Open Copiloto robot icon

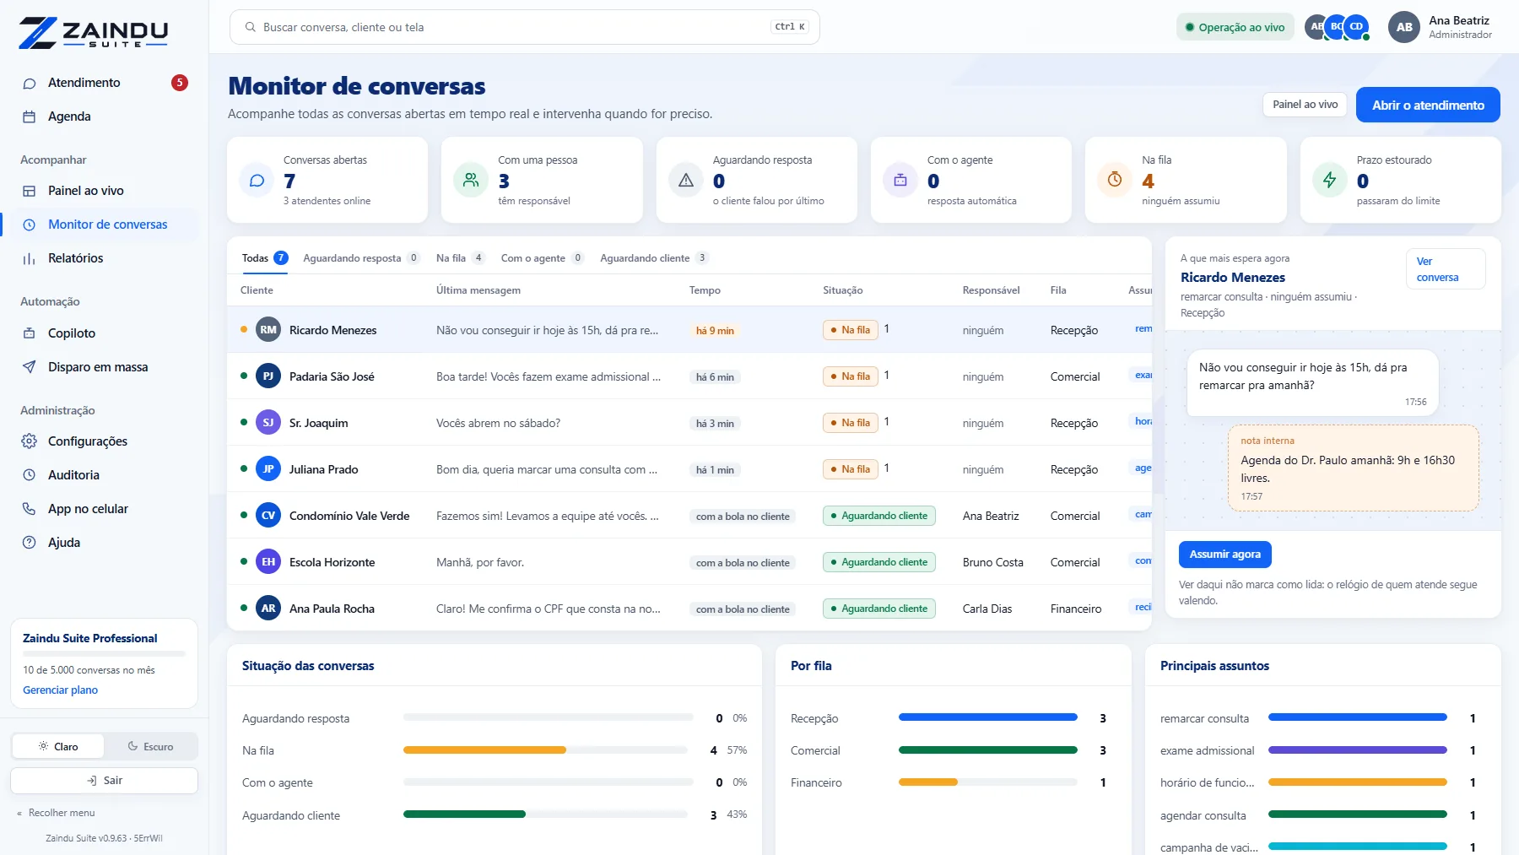pyautogui.click(x=30, y=333)
